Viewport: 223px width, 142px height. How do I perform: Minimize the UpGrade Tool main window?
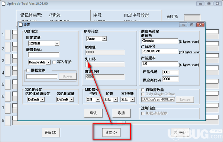pyautogui.click(x=200, y=4)
